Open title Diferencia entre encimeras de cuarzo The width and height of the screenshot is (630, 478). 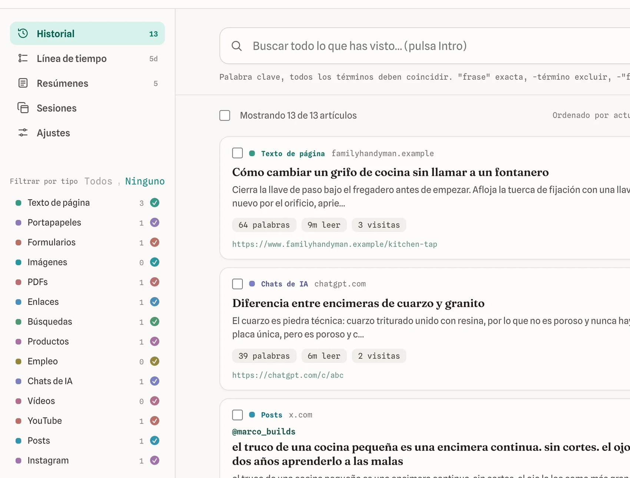358,303
